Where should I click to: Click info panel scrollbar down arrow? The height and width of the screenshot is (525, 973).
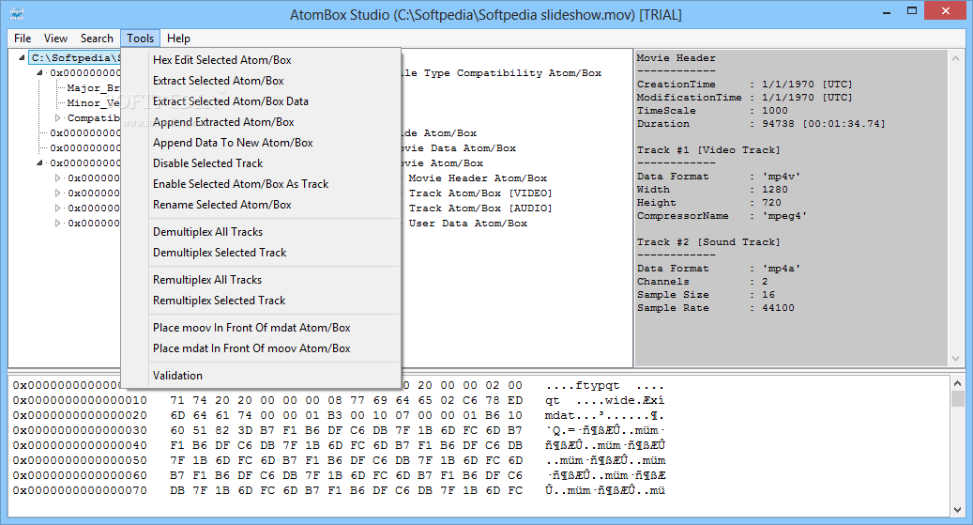point(955,359)
